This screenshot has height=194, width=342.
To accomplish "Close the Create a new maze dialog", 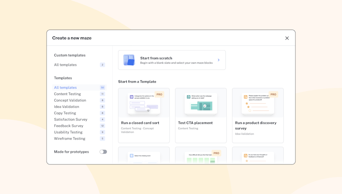I will coord(287,38).
